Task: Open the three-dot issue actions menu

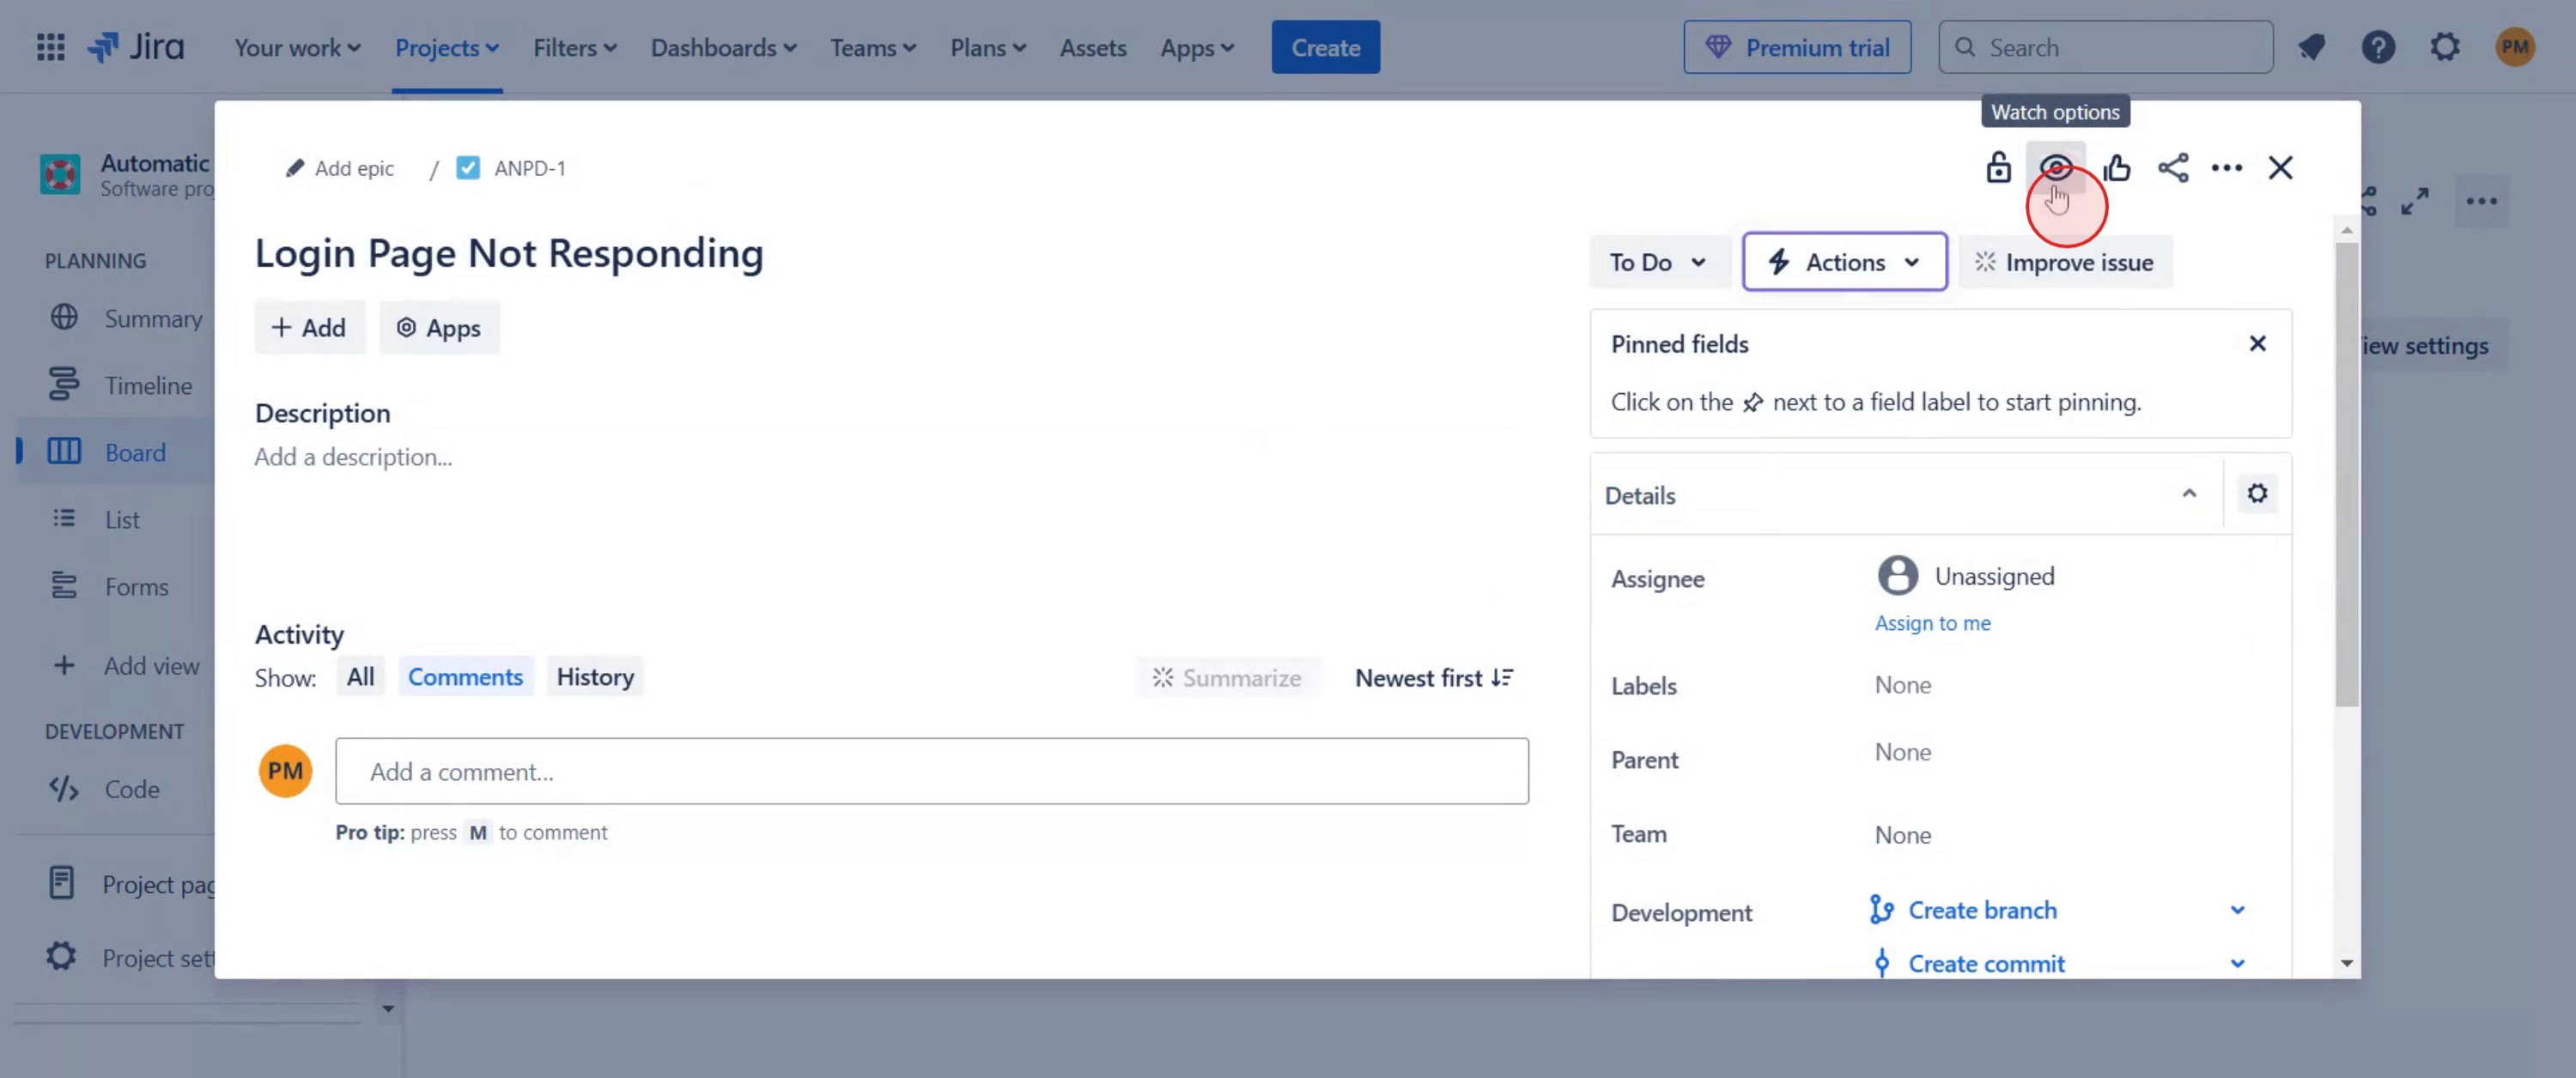Action: click(2226, 167)
